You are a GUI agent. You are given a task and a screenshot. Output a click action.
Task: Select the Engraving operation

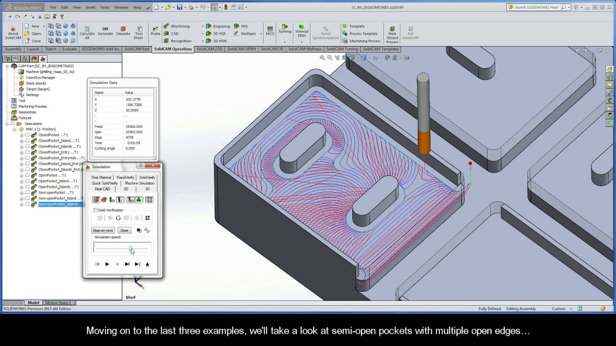pyautogui.click(x=218, y=26)
